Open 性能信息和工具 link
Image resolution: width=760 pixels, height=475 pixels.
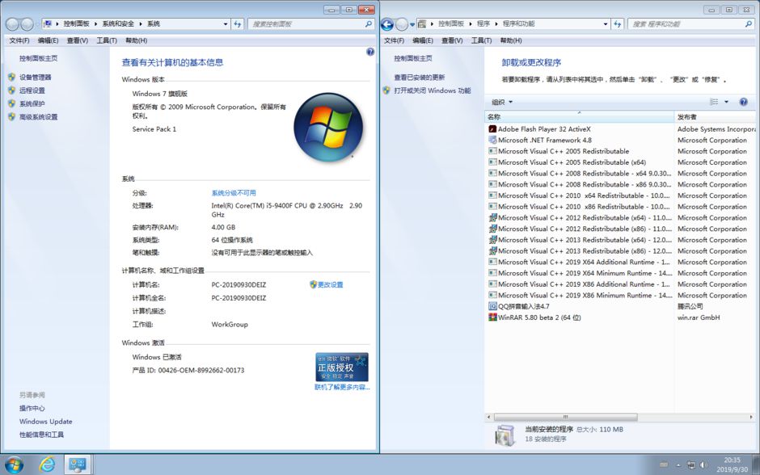[42, 435]
